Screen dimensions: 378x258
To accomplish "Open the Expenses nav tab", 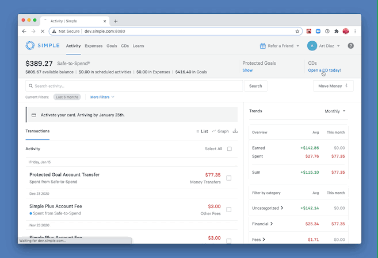I will [x=94, y=46].
